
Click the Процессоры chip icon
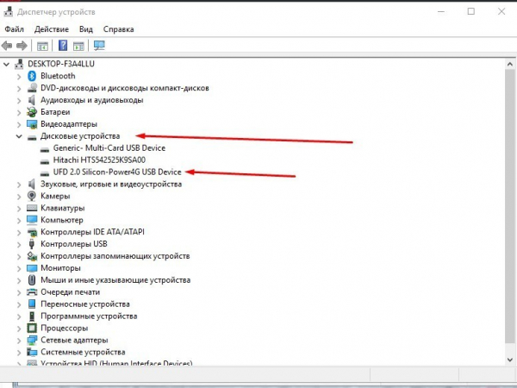pyautogui.click(x=32, y=328)
